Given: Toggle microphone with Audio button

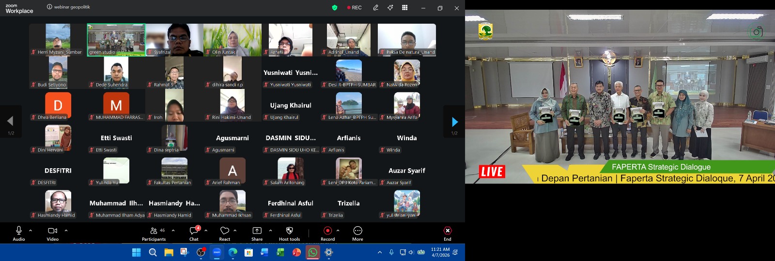Looking at the screenshot, I should point(19,233).
